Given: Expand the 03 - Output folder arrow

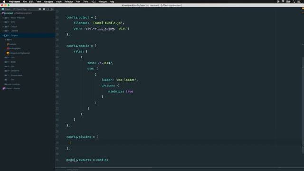Looking at the screenshot, I should [x=3, y=27].
